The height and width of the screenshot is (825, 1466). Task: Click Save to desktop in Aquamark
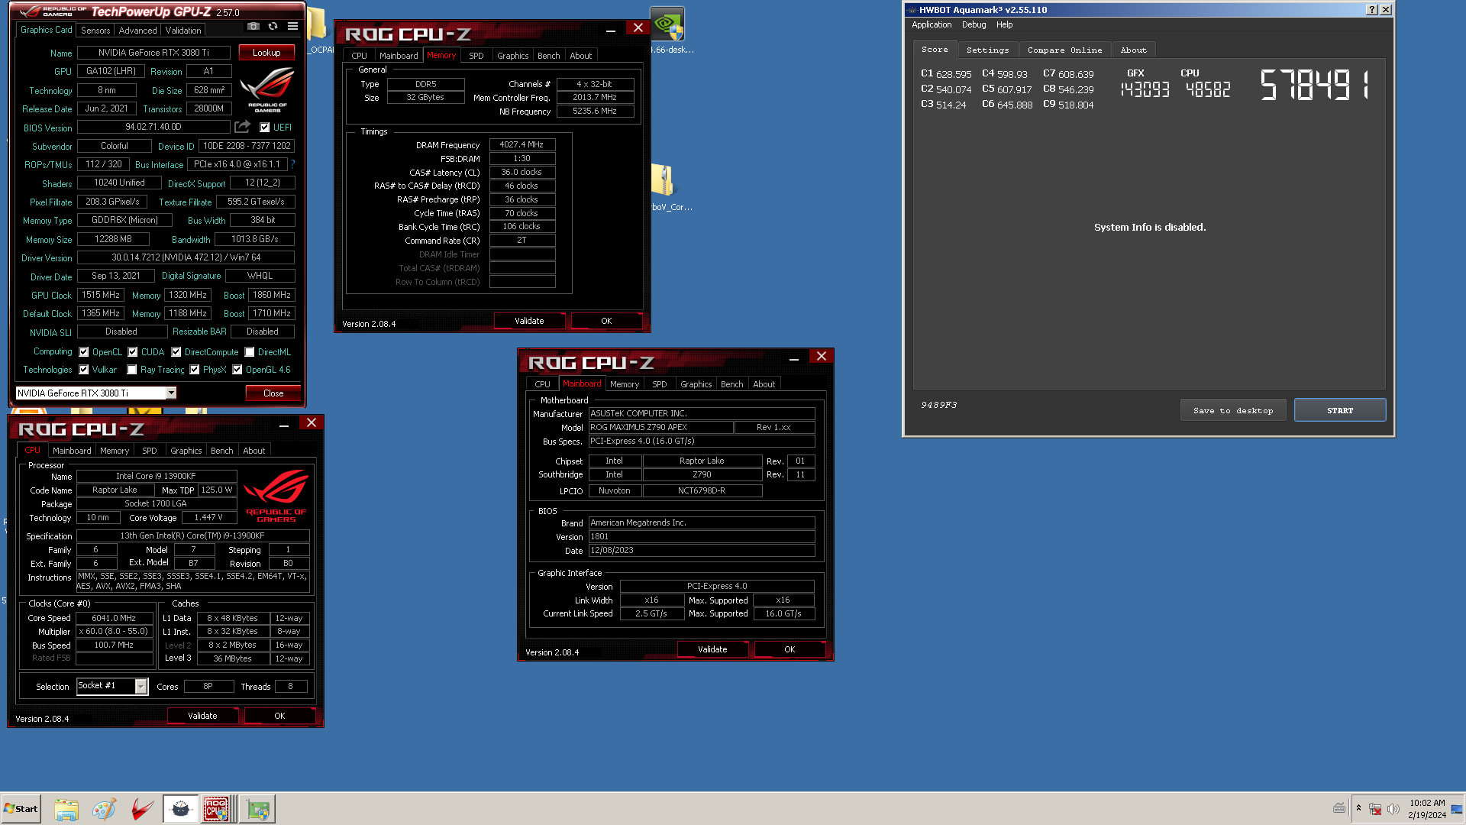tap(1233, 410)
